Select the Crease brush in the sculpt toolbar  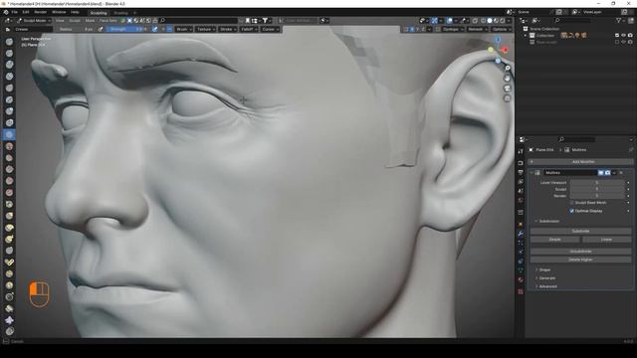pos(9,134)
